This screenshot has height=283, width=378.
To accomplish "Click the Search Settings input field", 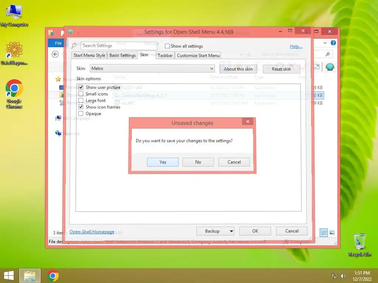I will point(119,45).
